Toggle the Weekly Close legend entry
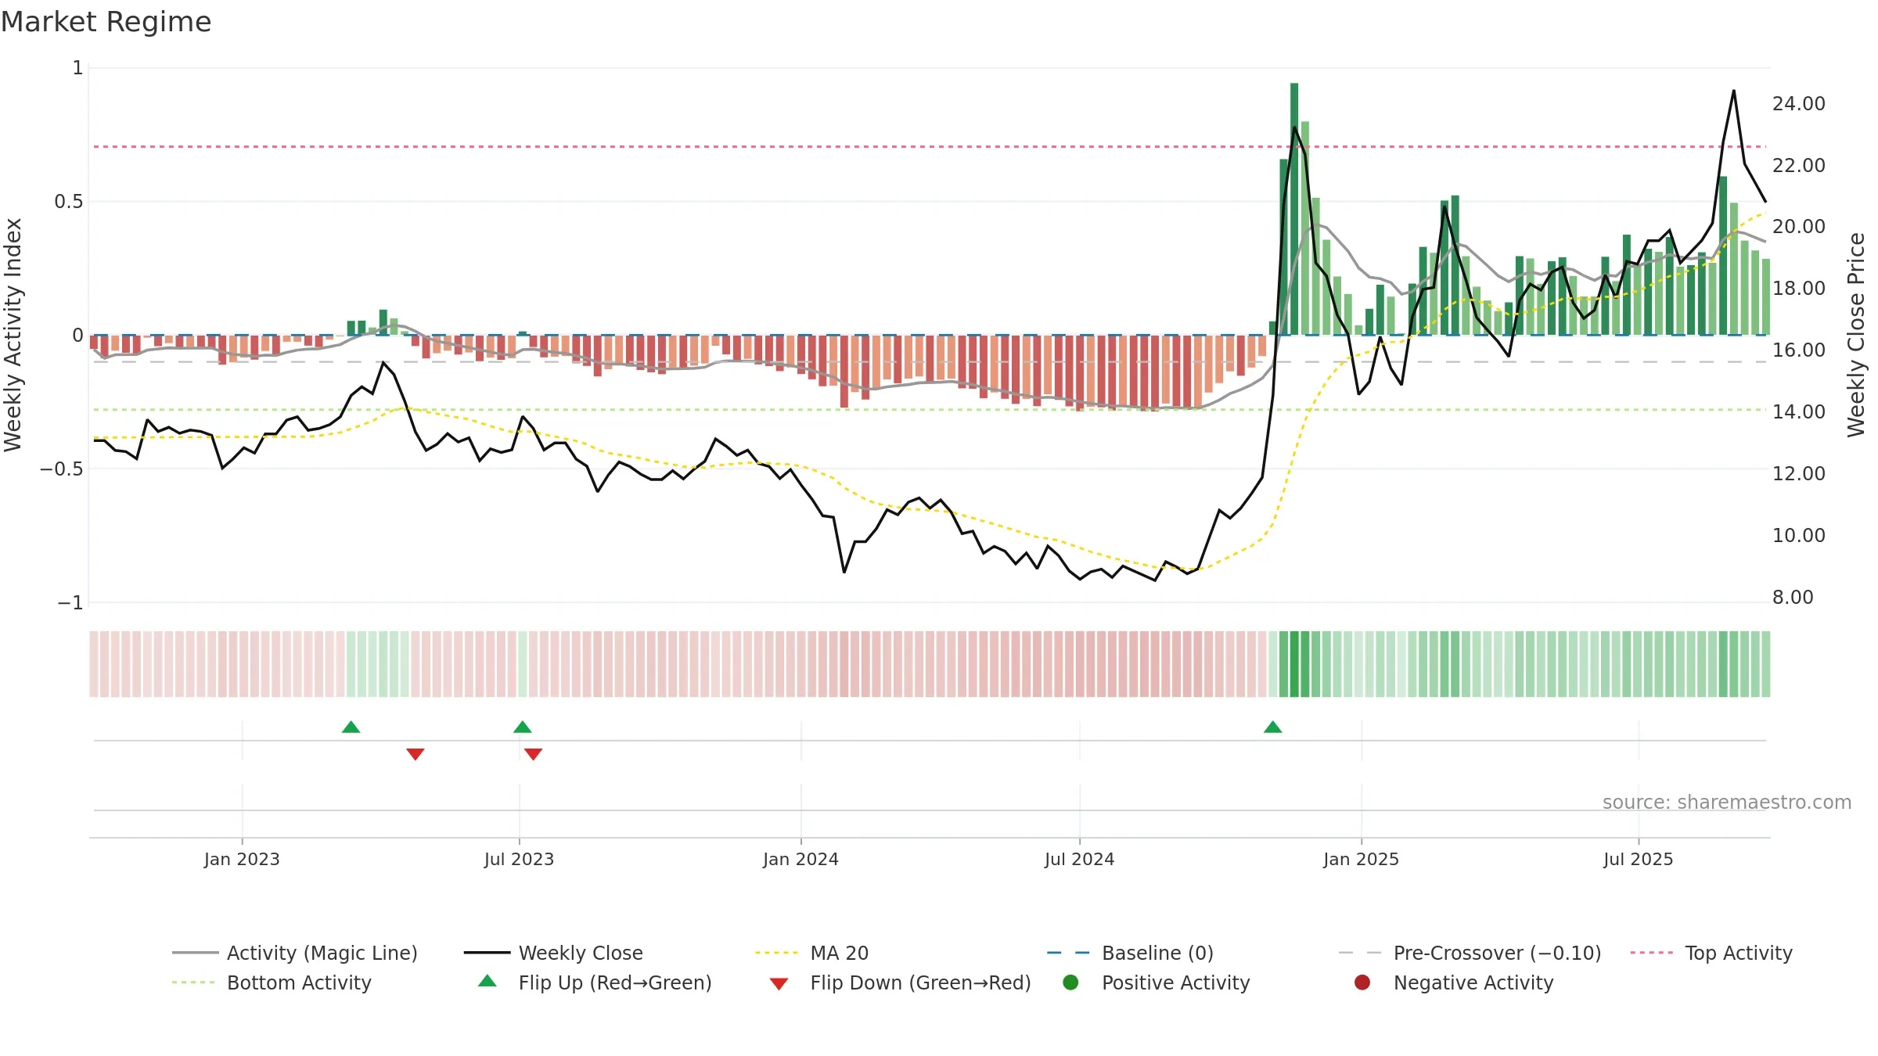This screenshot has width=1878, height=1056. [x=553, y=953]
